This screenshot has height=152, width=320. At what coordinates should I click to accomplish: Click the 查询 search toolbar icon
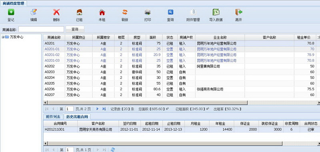(170, 12)
